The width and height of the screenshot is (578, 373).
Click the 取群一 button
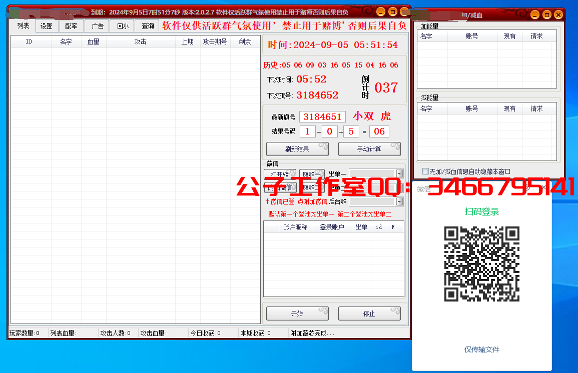tap(311, 174)
